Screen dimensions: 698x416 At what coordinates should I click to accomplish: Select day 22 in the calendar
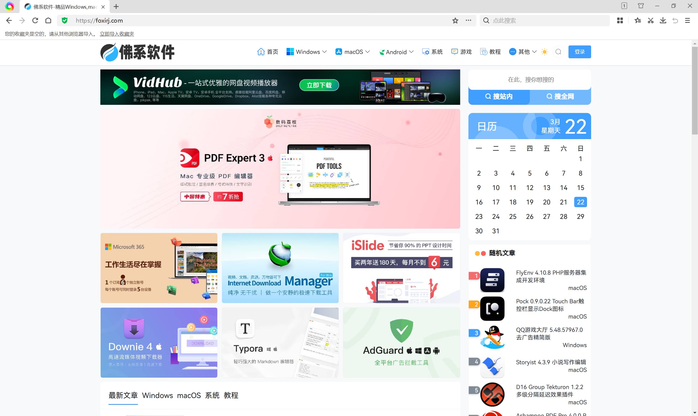580,202
